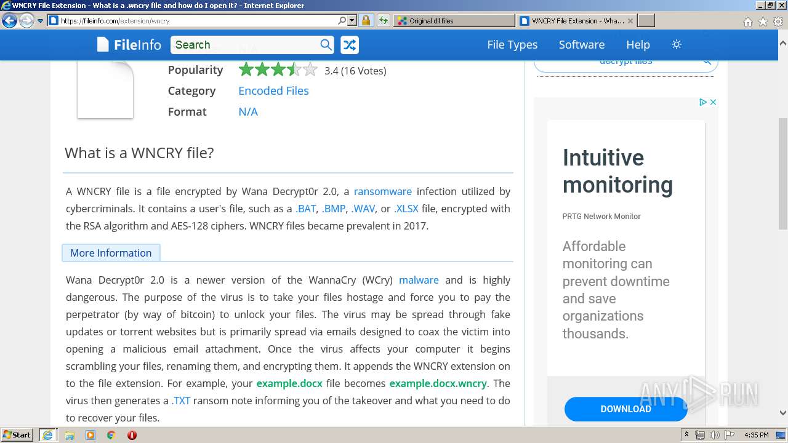The image size is (788, 443).
Task: Open the Encoded Files category link
Action: pyautogui.click(x=273, y=91)
